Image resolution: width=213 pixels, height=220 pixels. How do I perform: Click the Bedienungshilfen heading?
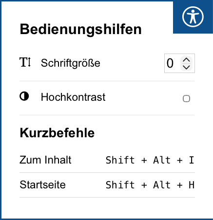pyautogui.click(x=81, y=29)
